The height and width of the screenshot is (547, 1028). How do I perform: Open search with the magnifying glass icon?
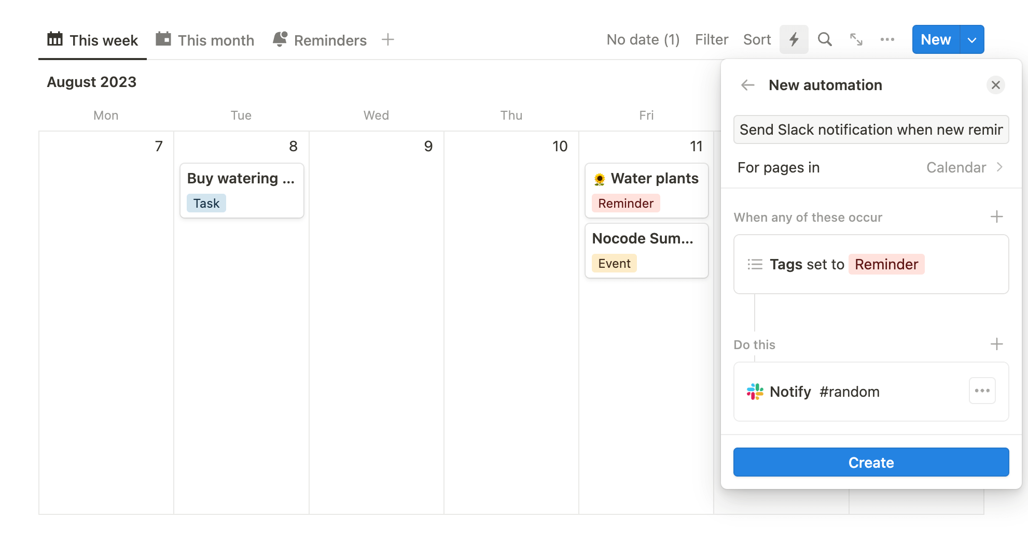click(x=825, y=39)
